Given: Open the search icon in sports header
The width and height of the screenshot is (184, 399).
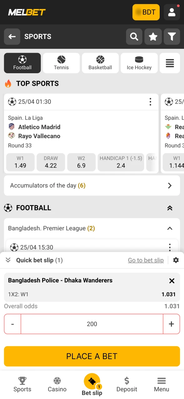Looking at the screenshot, I should 134,36.
